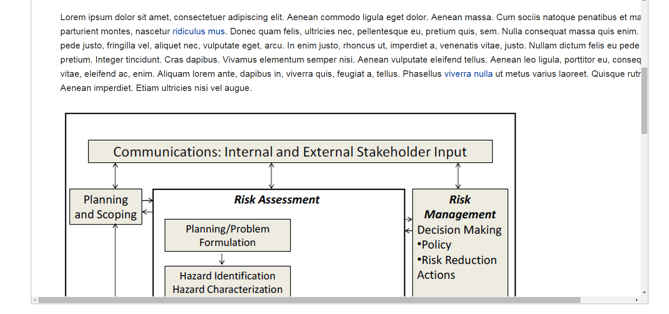This screenshot has width=669, height=314.
Task: Follow the "viverra nulla" hyperlink
Action: [468, 74]
